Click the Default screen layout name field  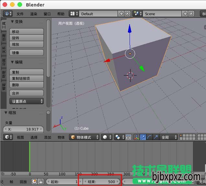98,14
